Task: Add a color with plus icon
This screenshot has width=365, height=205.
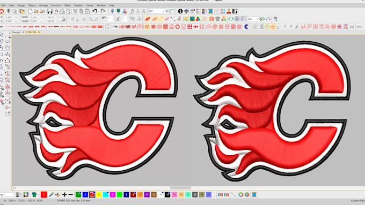Action: (x=64, y=194)
